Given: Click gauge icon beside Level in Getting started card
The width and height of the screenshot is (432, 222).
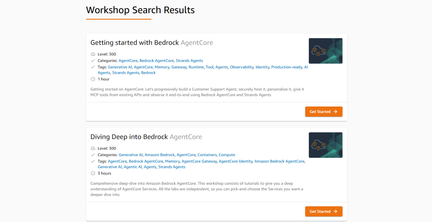Looking at the screenshot, I should (93, 54).
